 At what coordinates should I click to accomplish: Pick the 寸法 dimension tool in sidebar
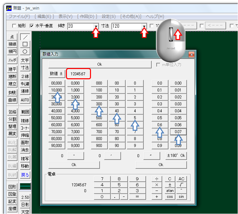click(x=25, y=68)
